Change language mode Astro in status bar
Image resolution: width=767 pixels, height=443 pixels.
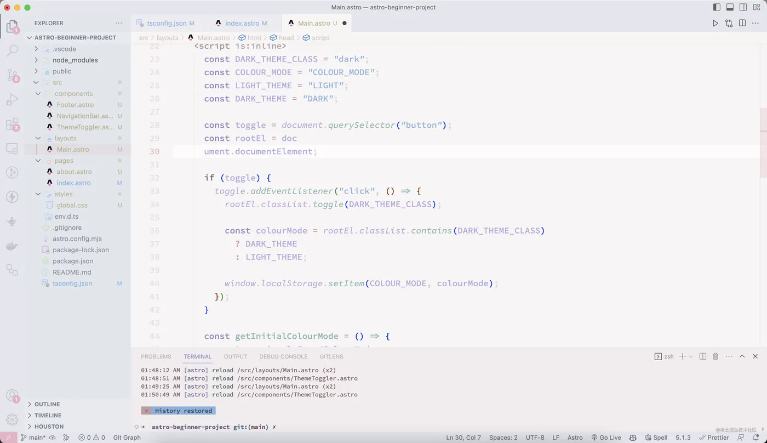pyautogui.click(x=575, y=438)
